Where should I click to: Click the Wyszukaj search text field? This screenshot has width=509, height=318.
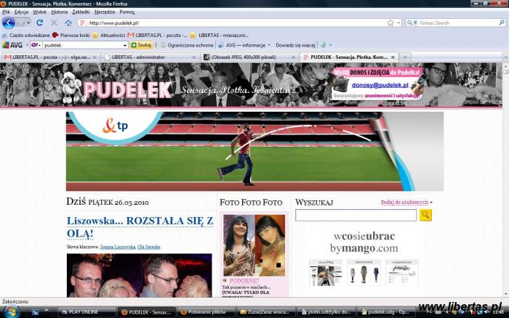click(356, 215)
